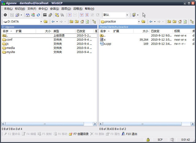This screenshot has height=143, width=196.
Task: Click F10 退出 button
Action: pyautogui.click(x=129, y=134)
